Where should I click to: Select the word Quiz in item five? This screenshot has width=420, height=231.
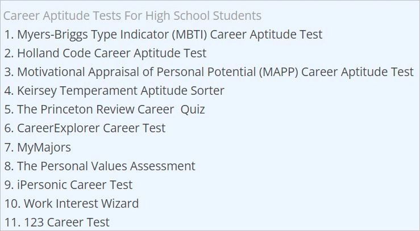pos(193,110)
